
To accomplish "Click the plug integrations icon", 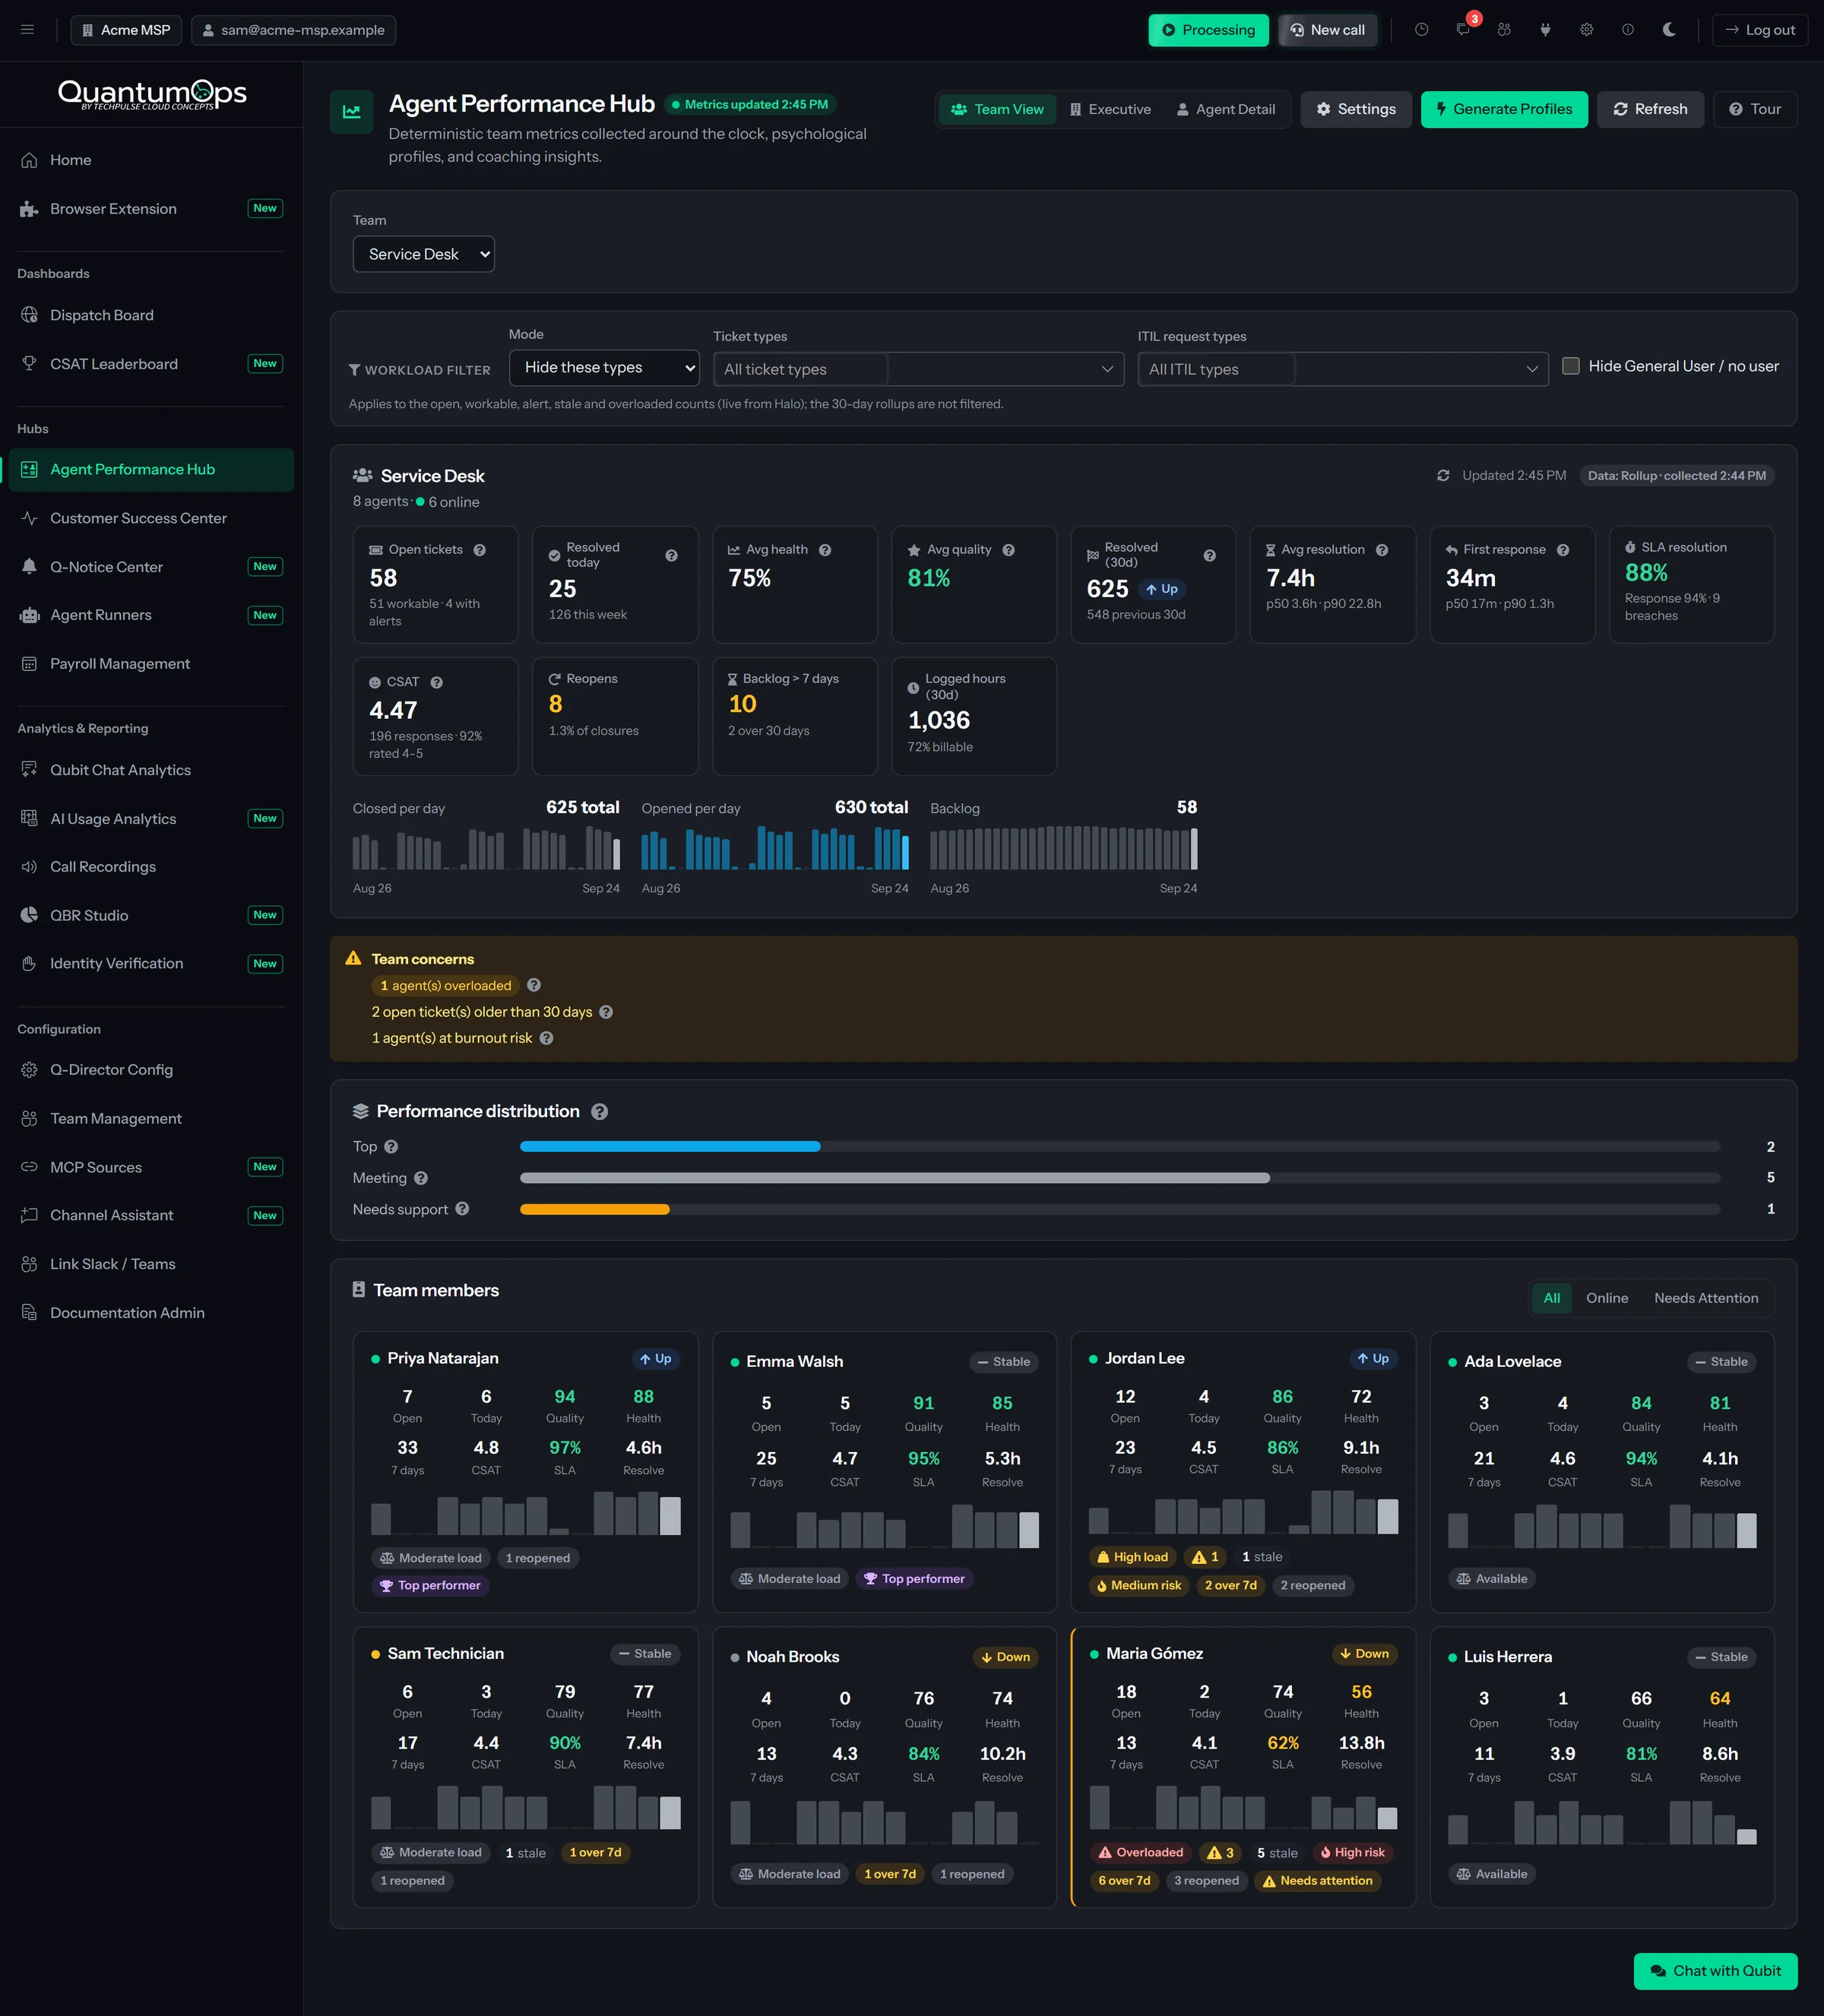I will click(x=1545, y=30).
